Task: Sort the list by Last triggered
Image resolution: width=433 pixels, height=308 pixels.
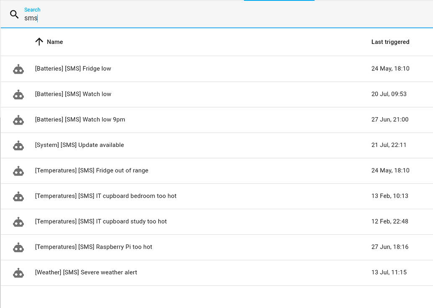Action: pos(390,42)
